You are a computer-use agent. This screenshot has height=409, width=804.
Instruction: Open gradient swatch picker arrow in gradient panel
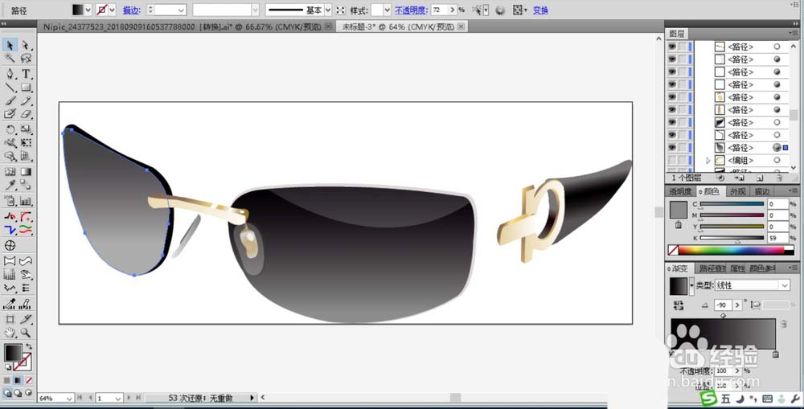(x=691, y=285)
